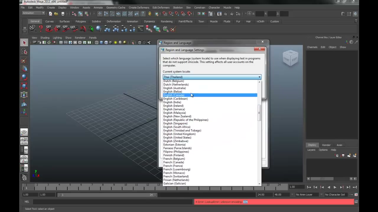Screen dimensions: 378x212
Task: Click the film reel playblast shelf icon
Action: (32, 29)
